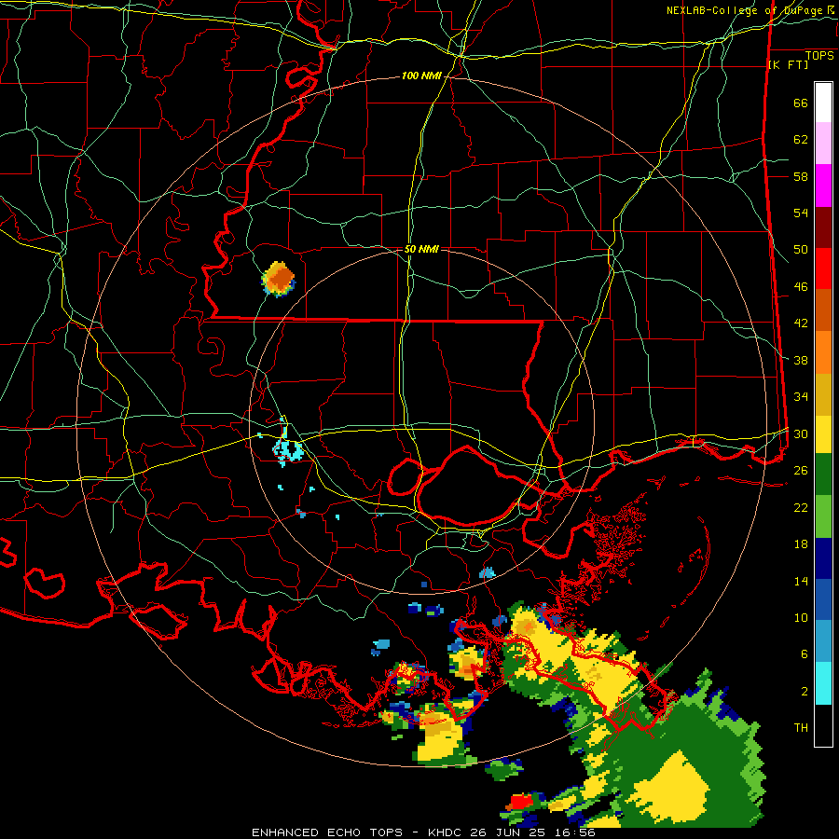Viewport: 839px width, 839px height.
Task: Click the "14" legend value
Action: point(801,581)
